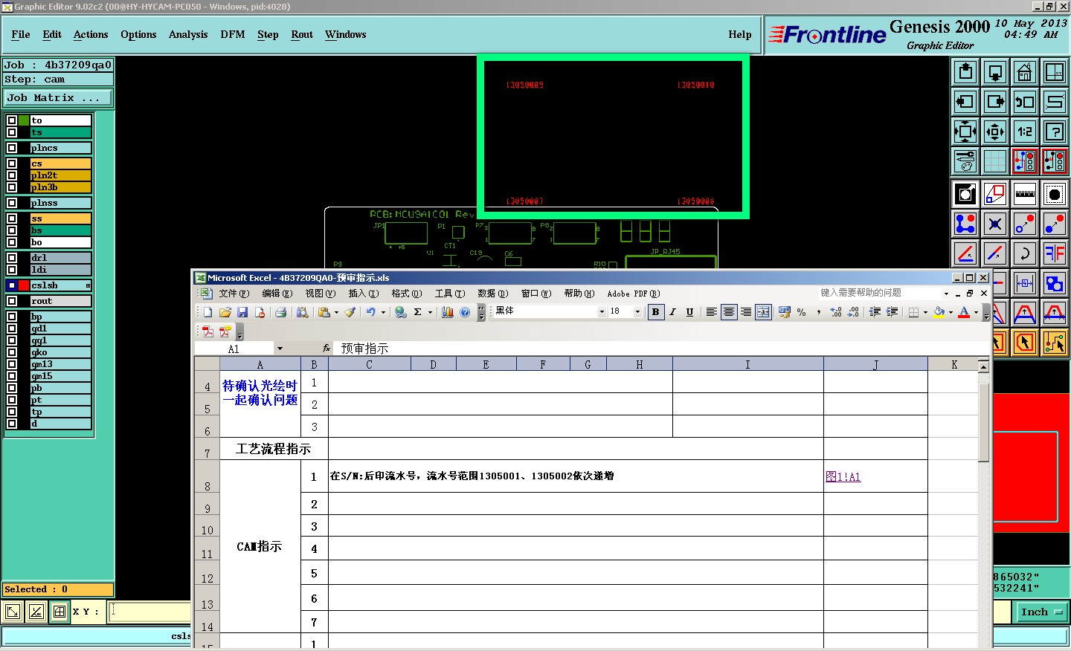Select Excel column header I
The image size is (1071, 651).
[x=748, y=364]
